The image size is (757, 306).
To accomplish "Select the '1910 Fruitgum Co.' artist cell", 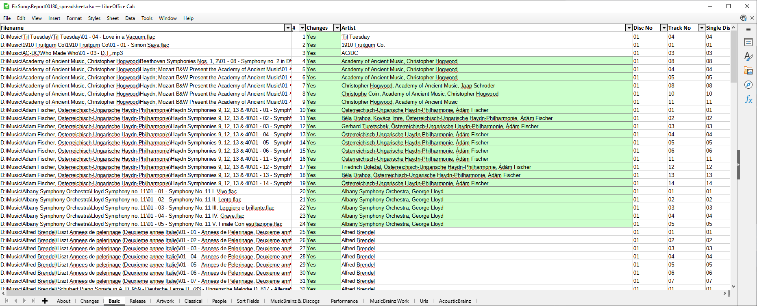I will (487, 45).
